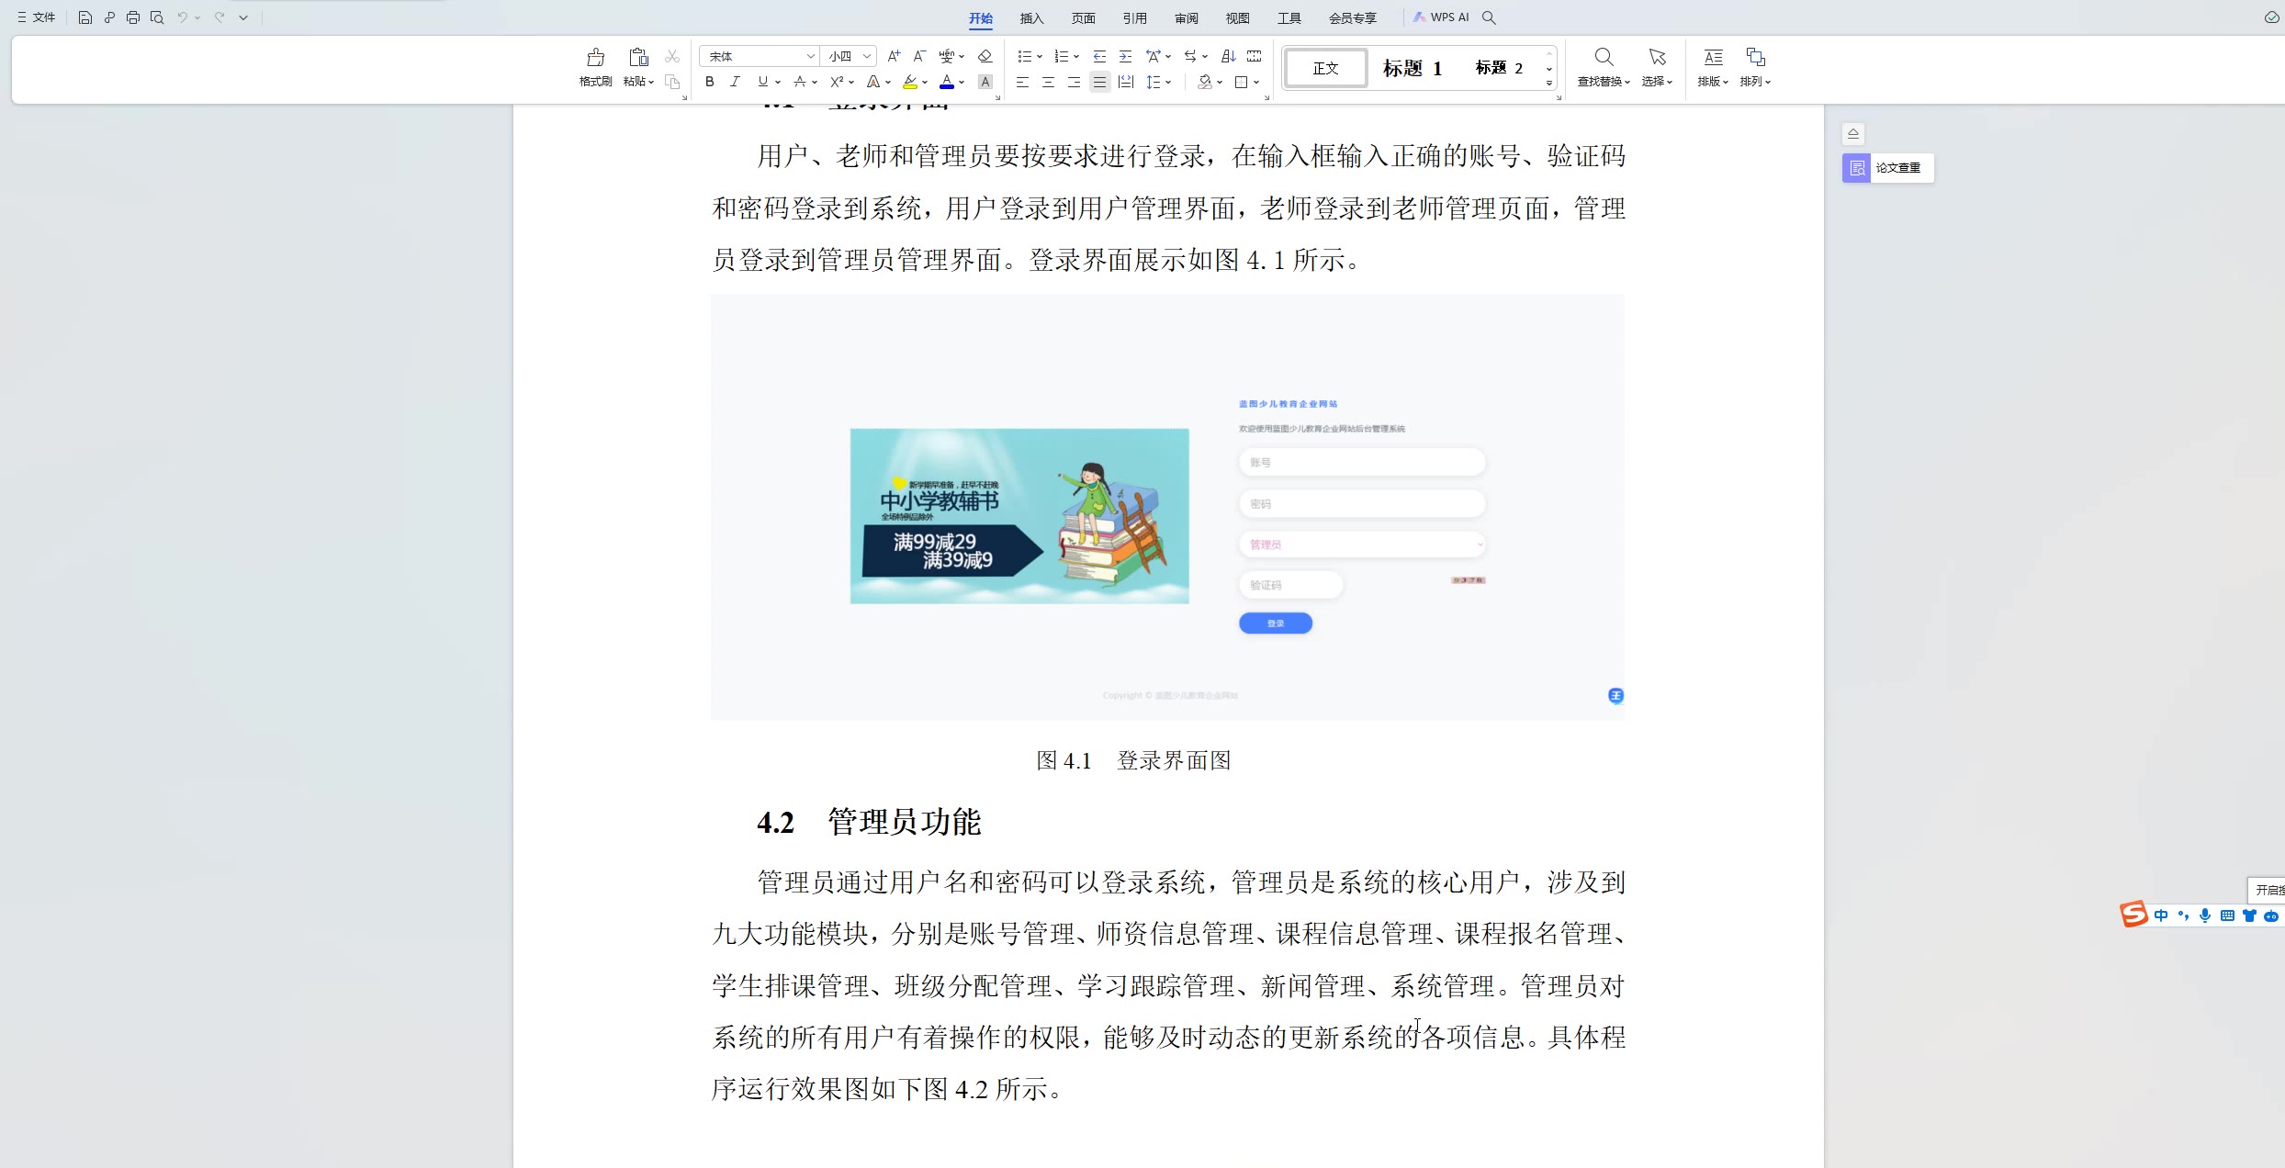Apply the blue font color
The width and height of the screenshot is (2285, 1168).
point(947,82)
